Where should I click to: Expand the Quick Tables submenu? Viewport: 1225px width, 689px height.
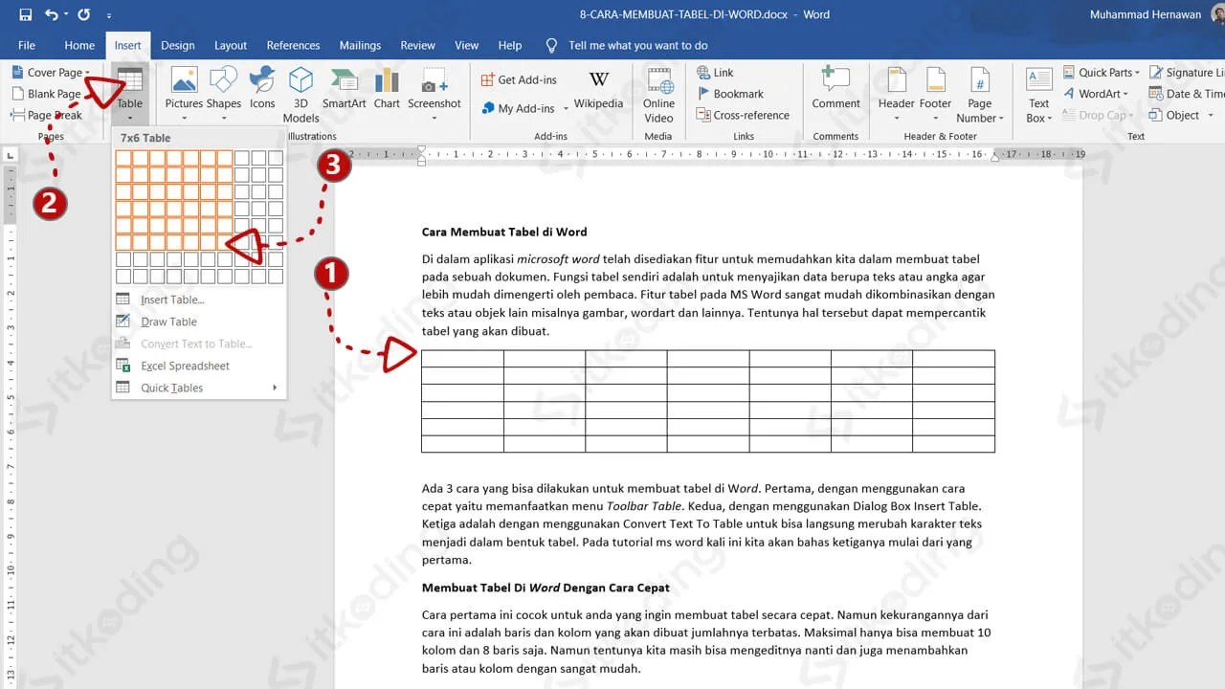171,388
